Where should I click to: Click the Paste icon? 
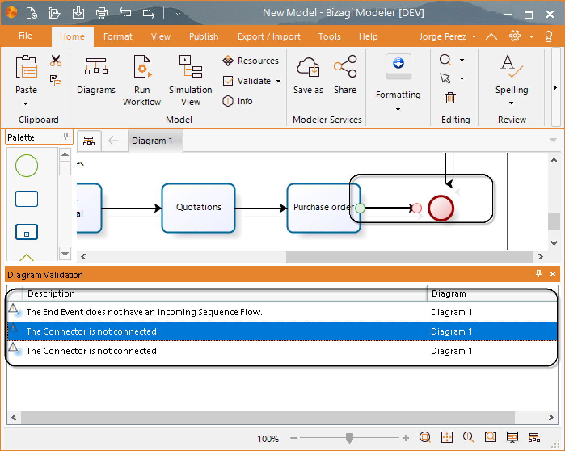coord(26,67)
